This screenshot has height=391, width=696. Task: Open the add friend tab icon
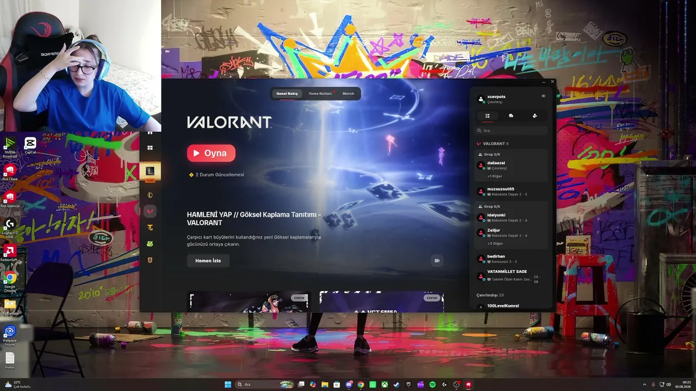tap(535, 116)
